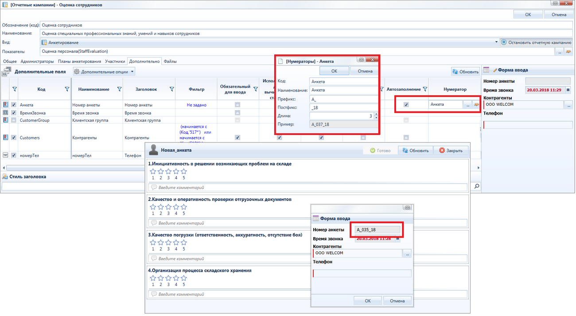Click field type icon of CustomerGroup row

coord(5,120)
